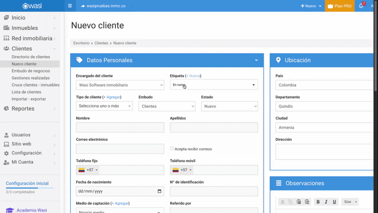Image resolution: width=378 pixels, height=213 pixels.
Task: Click the Mi Cuenta user icon
Action: (7, 162)
